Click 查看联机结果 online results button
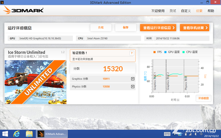The image size is (221, 138). click(194, 28)
